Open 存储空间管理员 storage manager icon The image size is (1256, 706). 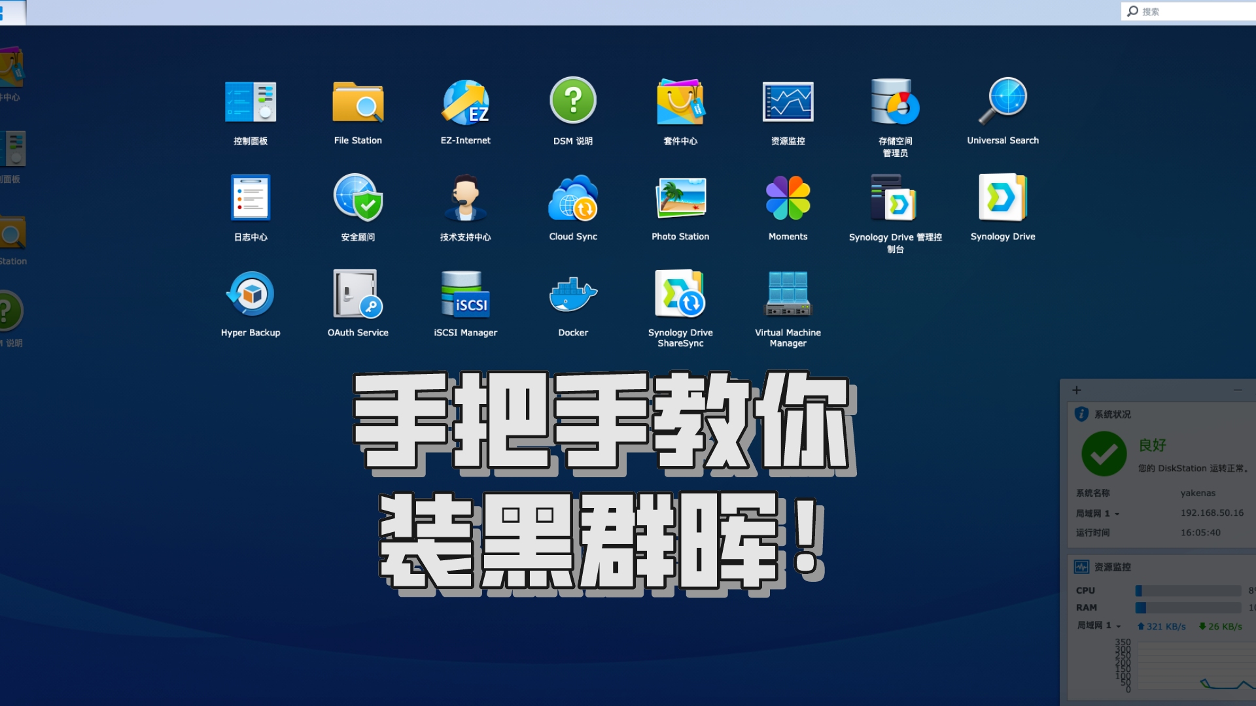[x=895, y=102]
